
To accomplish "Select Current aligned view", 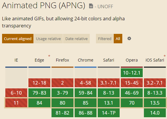I will click(x=18, y=39).
